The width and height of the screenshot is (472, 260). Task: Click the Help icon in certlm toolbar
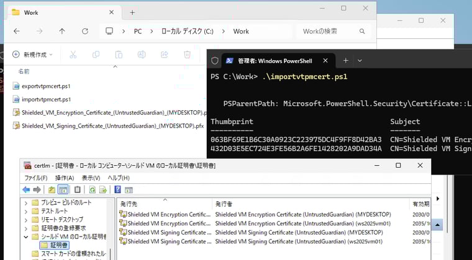[117, 189]
